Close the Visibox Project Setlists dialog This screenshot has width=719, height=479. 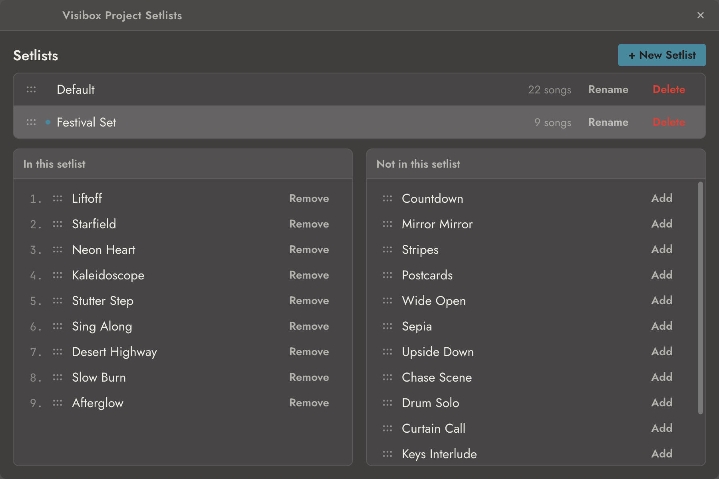point(700,15)
